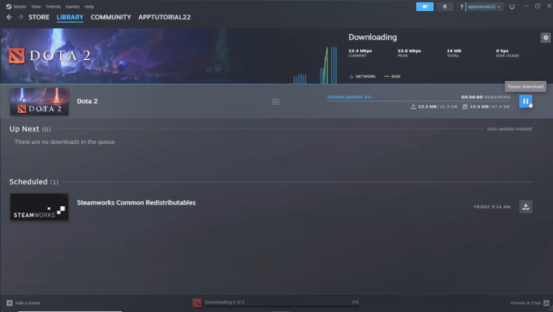Click Steamworks Common Redistributables title
553x312 pixels.
tap(136, 203)
